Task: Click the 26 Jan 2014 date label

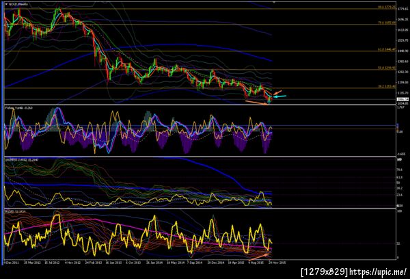Action: 154,263
